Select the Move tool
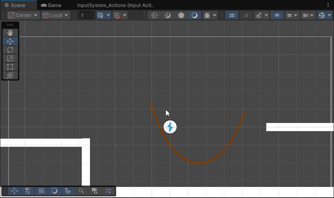334x198 pixels. tap(10, 41)
